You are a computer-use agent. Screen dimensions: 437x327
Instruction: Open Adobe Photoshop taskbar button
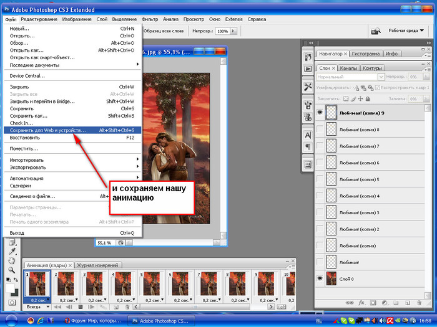click(x=161, y=321)
